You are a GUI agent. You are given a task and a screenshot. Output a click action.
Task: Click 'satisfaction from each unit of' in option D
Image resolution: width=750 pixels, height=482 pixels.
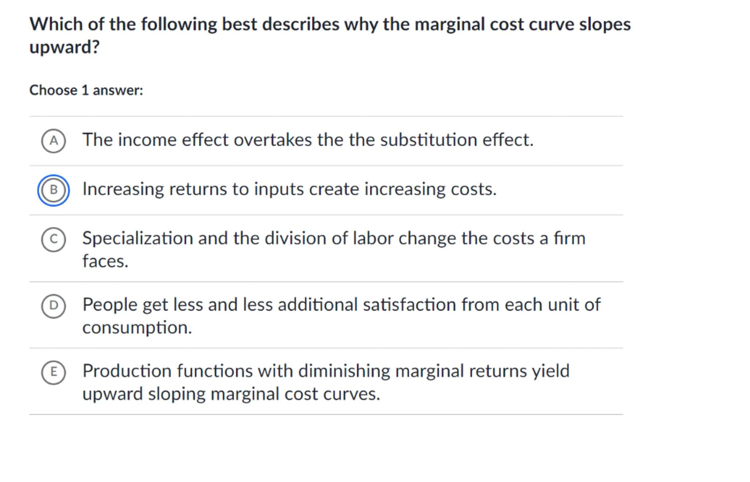click(x=482, y=305)
